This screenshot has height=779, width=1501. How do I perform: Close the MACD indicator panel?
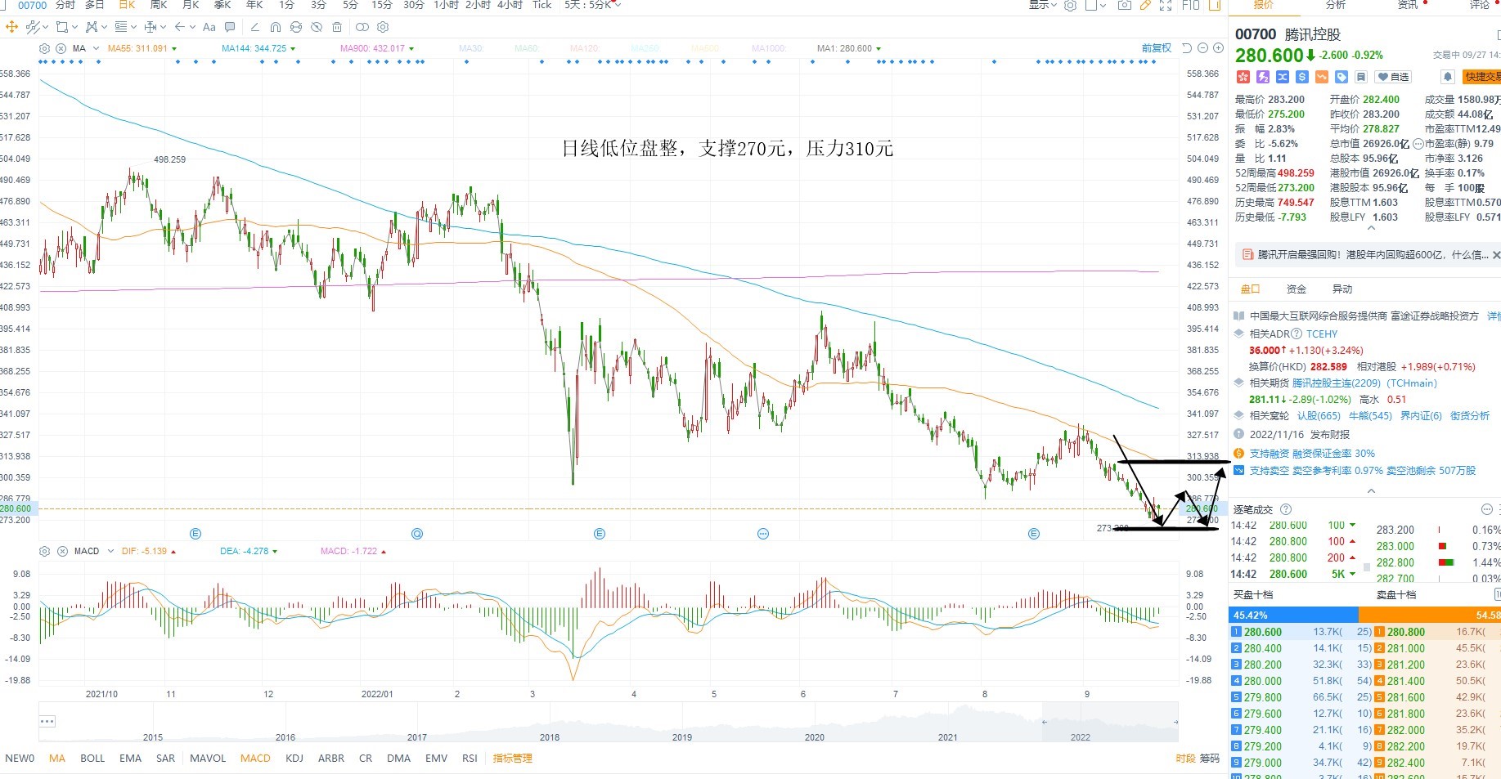coord(62,551)
